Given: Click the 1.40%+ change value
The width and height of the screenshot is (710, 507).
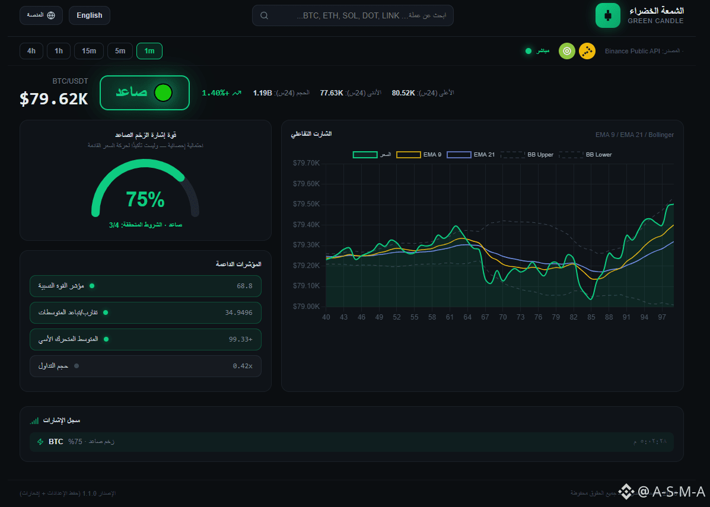Looking at the screenshot, I should 215,93.
